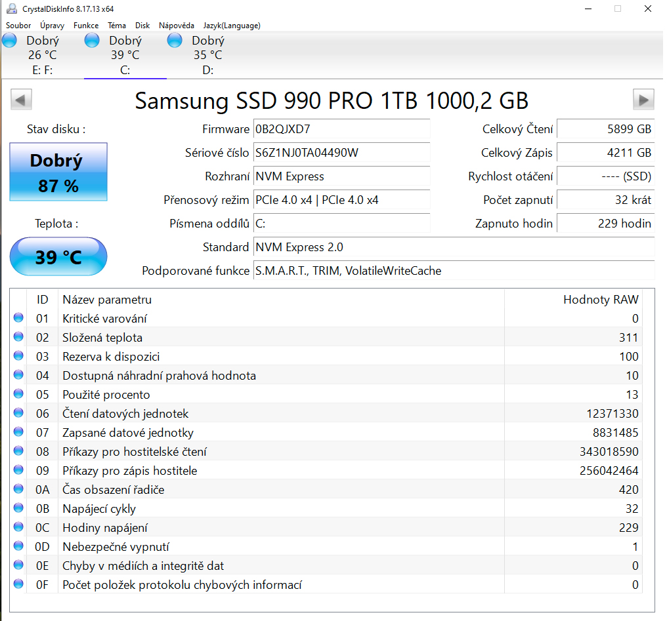Click the CrystalDiskInfo title bar app icon

(11, 9)
